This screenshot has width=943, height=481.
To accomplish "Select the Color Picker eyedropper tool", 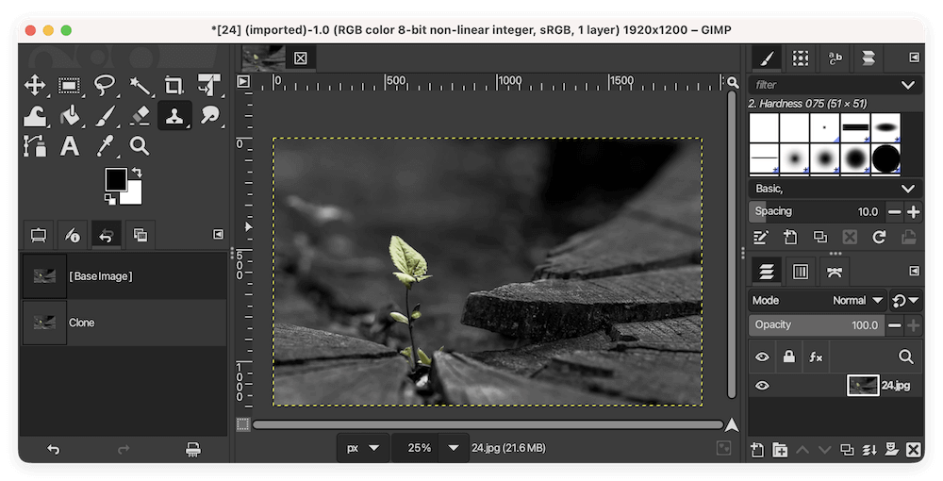I will (105, 145).
